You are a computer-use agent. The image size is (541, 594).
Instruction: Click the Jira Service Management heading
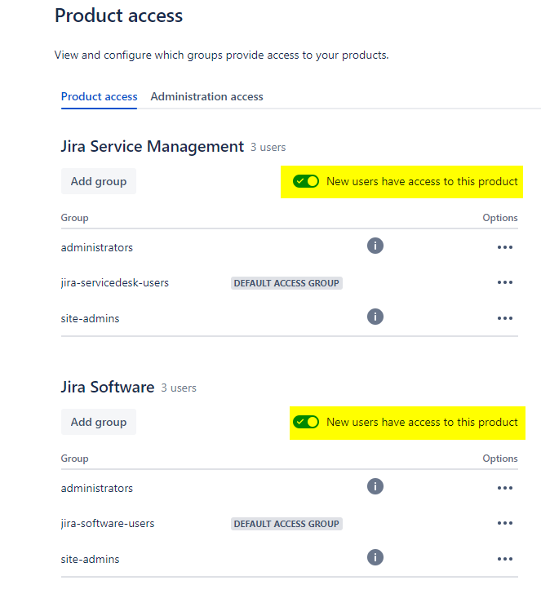(153, 147)
